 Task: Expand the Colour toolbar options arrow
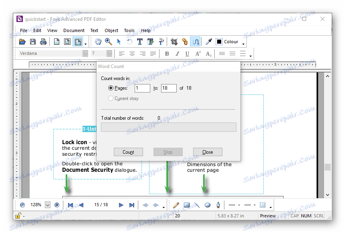tap(243, 44)
